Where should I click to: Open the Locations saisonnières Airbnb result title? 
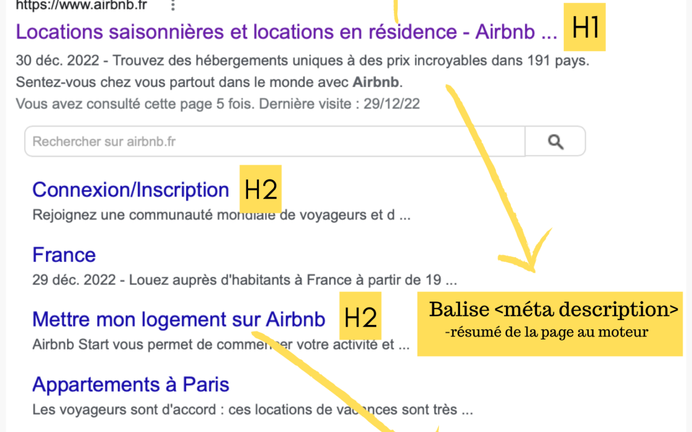[287, 32]
